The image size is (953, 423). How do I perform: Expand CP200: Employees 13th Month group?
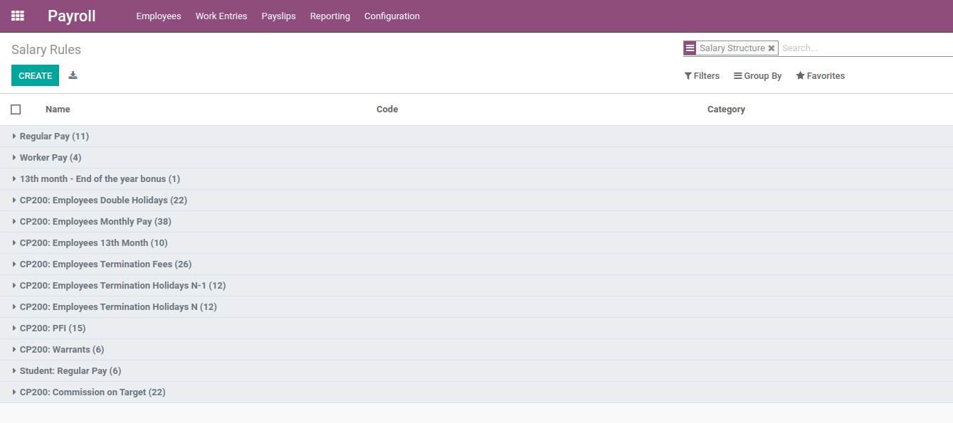pos(476,242)
